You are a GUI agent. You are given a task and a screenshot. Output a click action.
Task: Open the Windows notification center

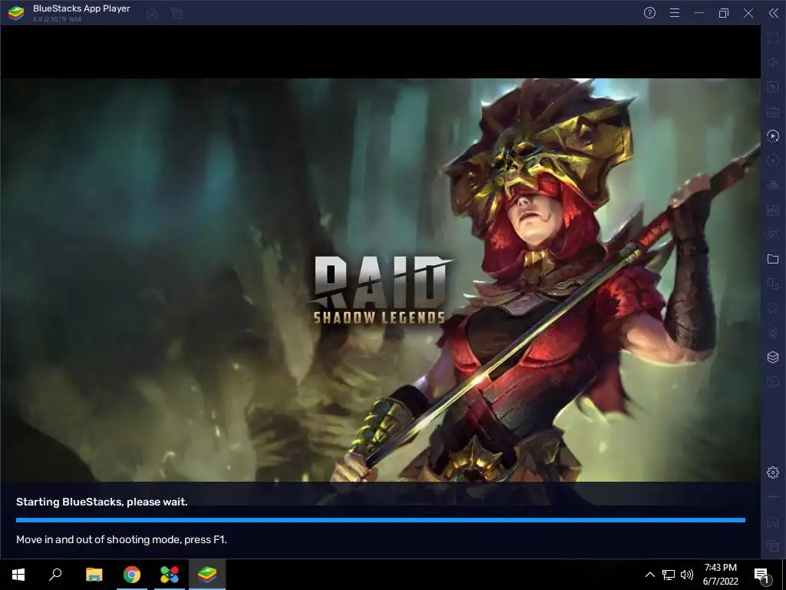(762, 575)
